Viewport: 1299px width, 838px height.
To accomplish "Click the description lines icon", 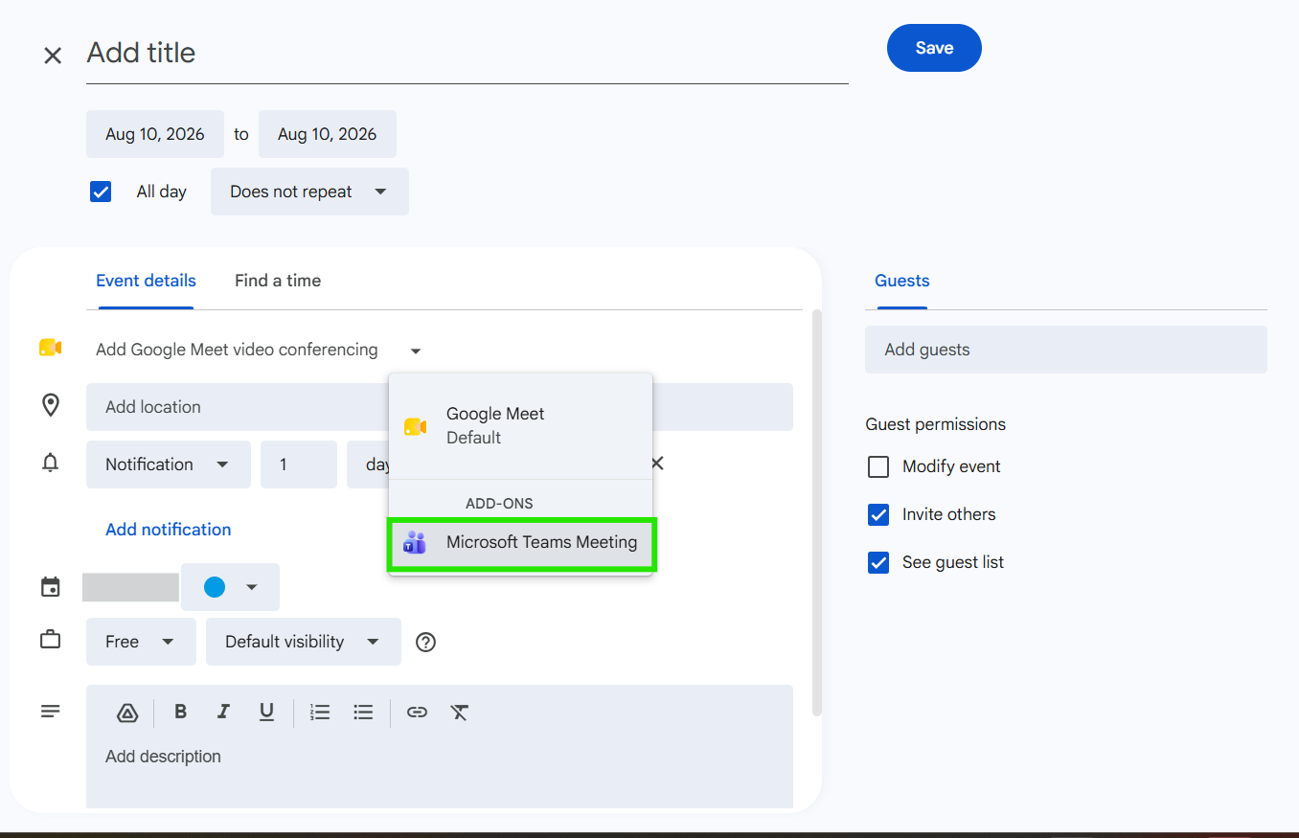I will [x=51, y=712].
